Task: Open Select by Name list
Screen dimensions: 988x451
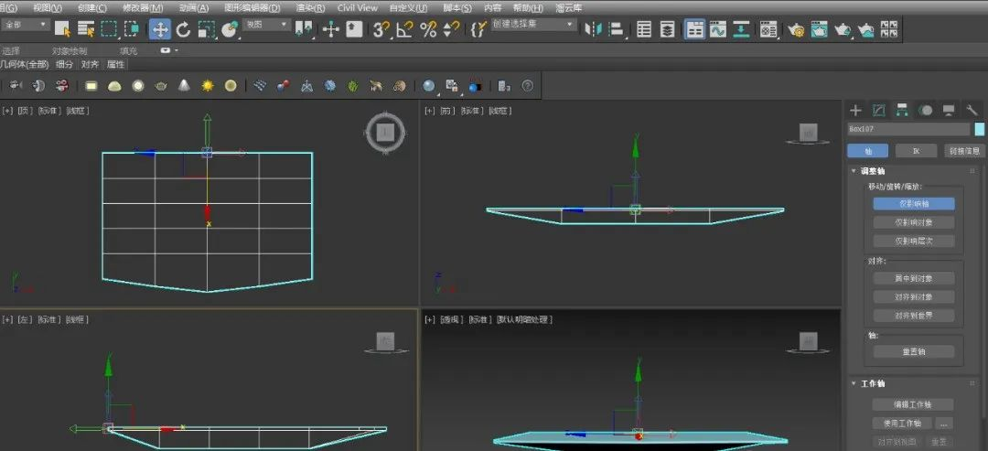Action: click(86, 29)
